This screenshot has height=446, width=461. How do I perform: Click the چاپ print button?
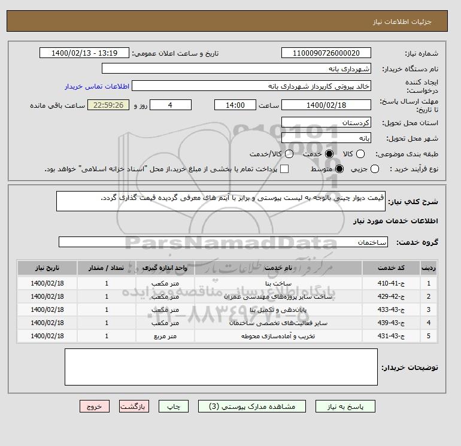coord(174,406)
